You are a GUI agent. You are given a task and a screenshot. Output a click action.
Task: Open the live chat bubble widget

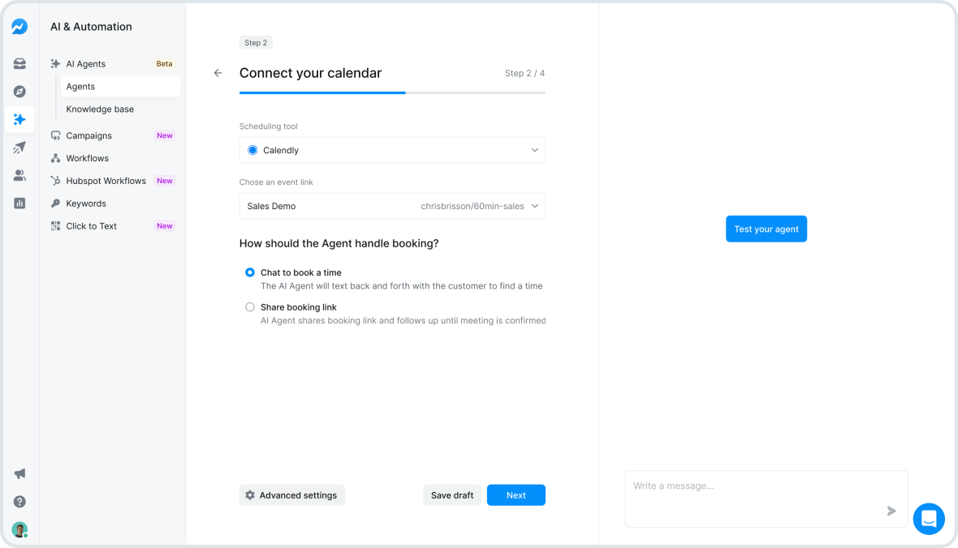click(x=929, y=519)
